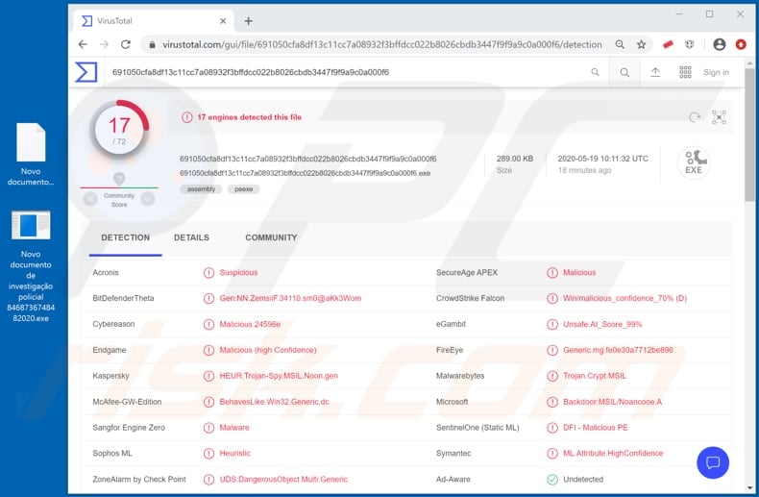Click Microsoft result Backdoor:MSIL/Noancooe.A
This screenshot has height=497, width=759.
click(x=612, y=402)
